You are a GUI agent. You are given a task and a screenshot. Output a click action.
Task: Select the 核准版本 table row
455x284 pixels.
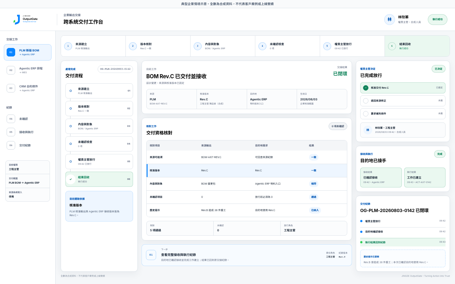pyautogui.click(x=247, y=170)
